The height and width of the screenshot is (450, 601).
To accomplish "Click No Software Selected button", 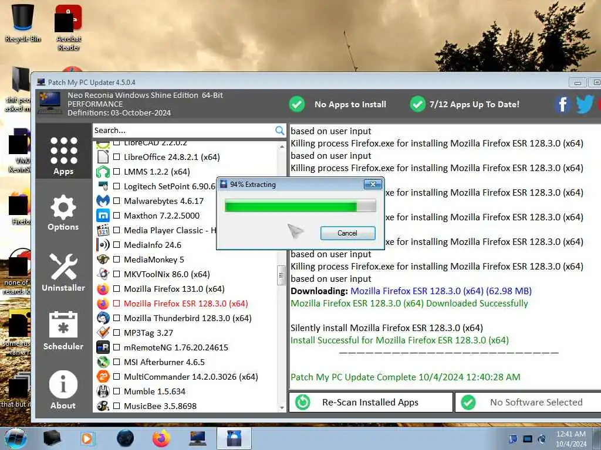I will (x=528, y=402).
